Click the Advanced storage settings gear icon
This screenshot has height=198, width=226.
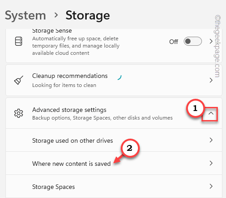[19, 113]
